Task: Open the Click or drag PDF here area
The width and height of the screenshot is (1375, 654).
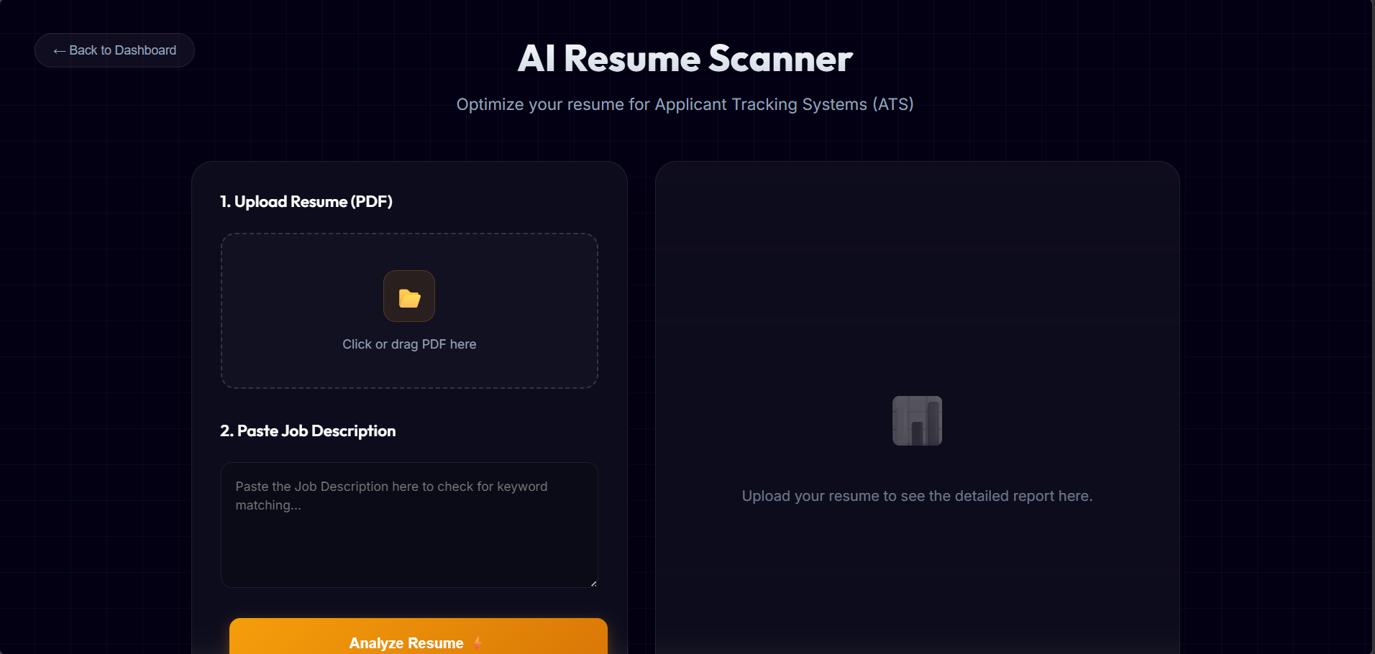Action: pyautogui.click(x=408, y=344)
